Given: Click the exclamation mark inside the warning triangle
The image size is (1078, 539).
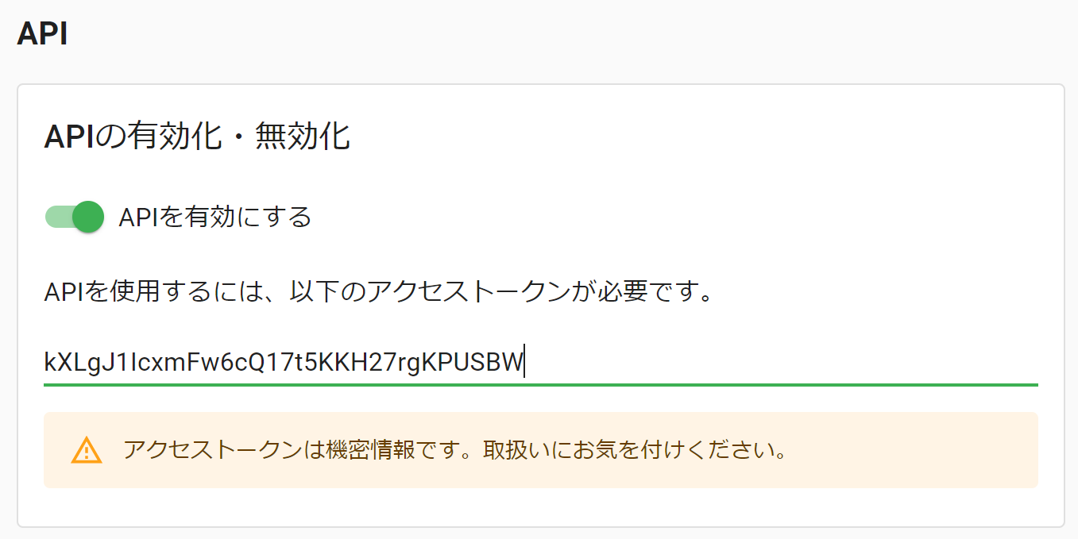Looking at the screenshot, I should 85,452.
